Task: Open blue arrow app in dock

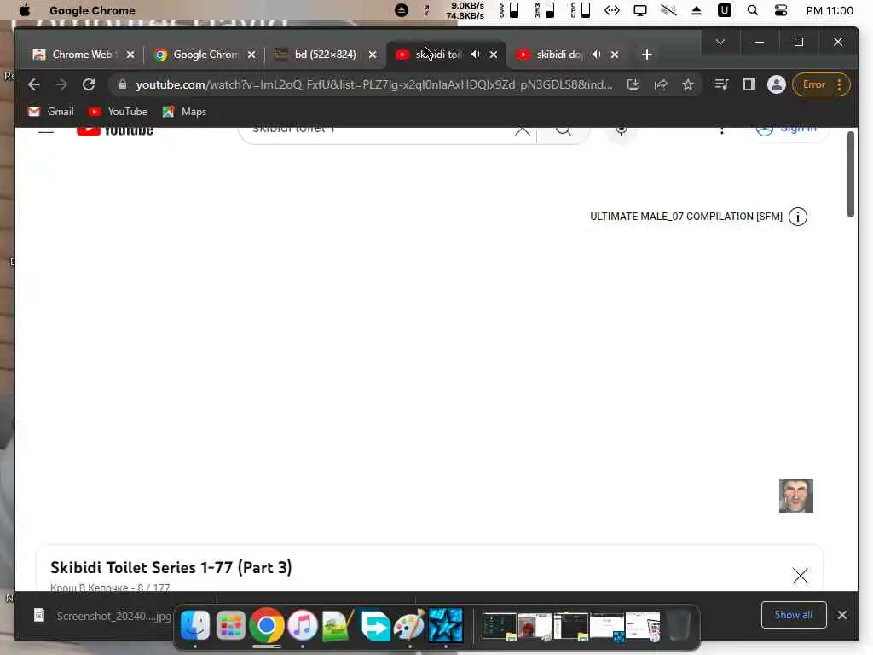Action: 375,625
